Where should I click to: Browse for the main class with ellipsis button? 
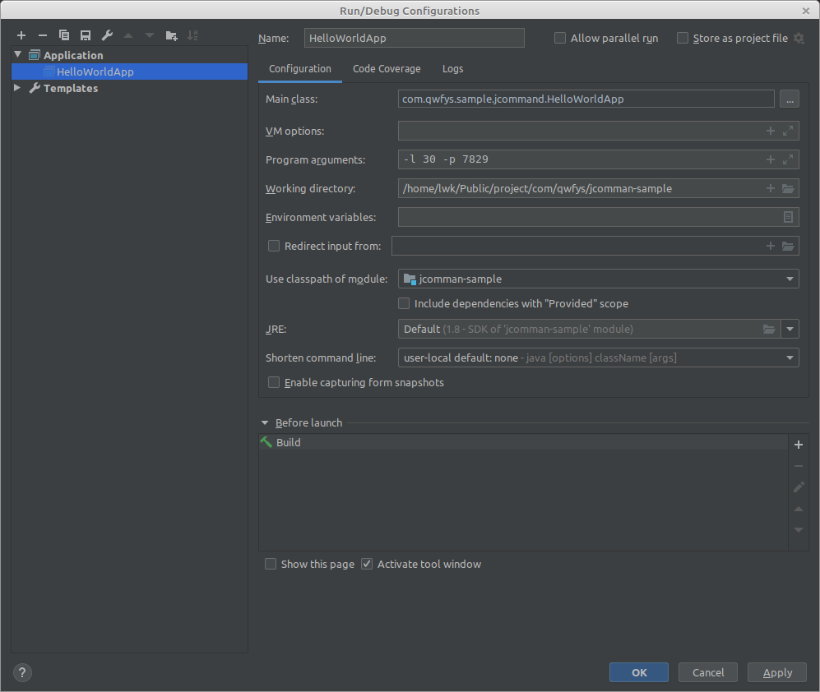[789, 99]
